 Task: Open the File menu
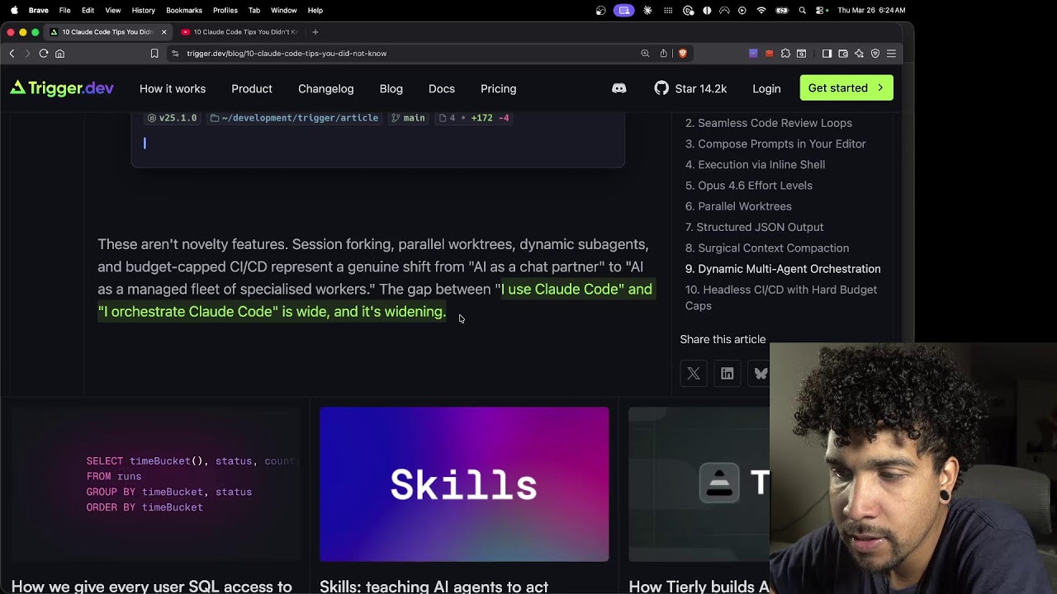click(64, 10)
